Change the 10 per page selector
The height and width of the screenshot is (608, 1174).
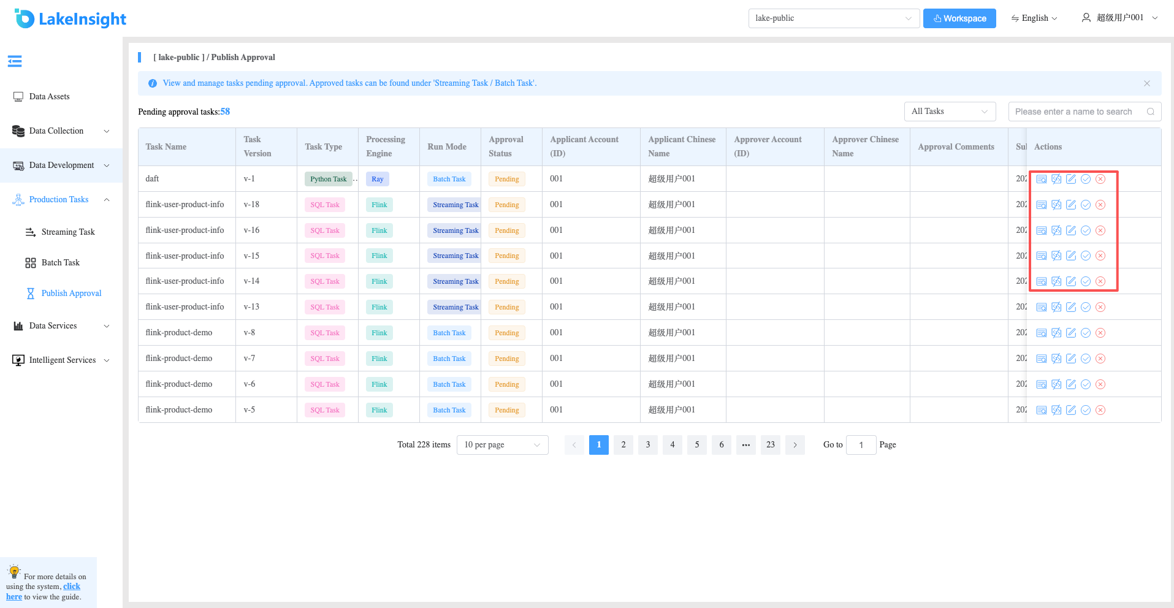tap(503, 445)
